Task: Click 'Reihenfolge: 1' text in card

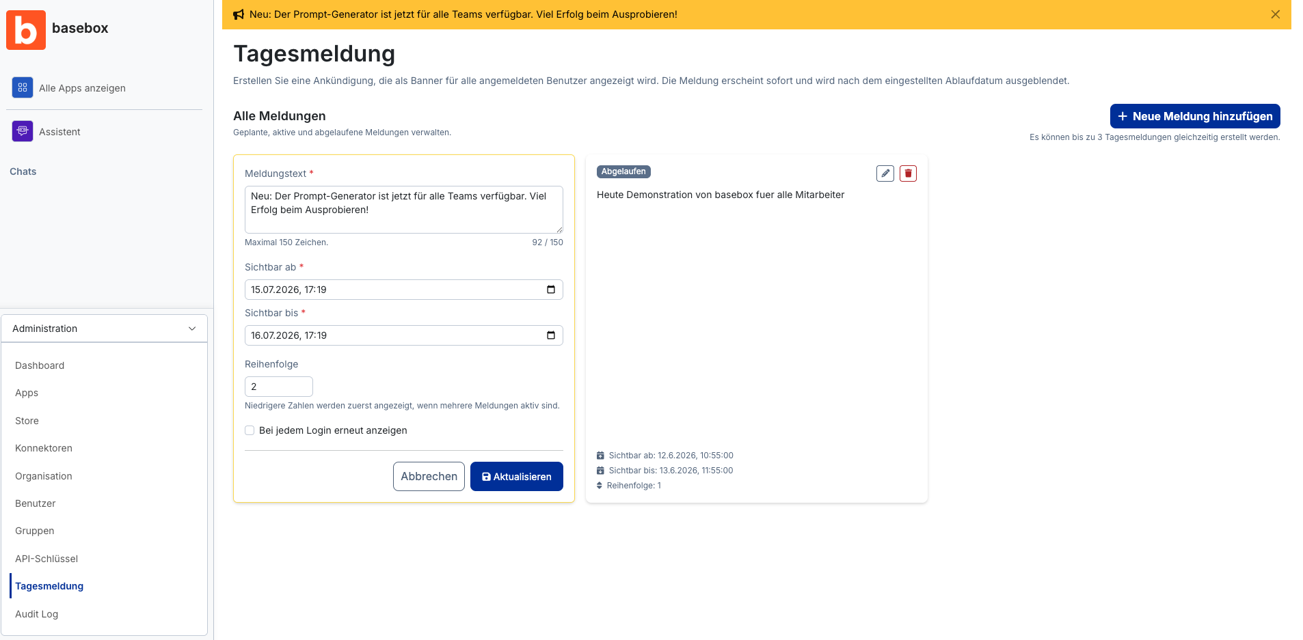Action: 634,486
